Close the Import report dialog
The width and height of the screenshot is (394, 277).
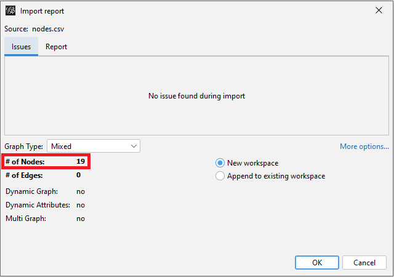(379, 10)
